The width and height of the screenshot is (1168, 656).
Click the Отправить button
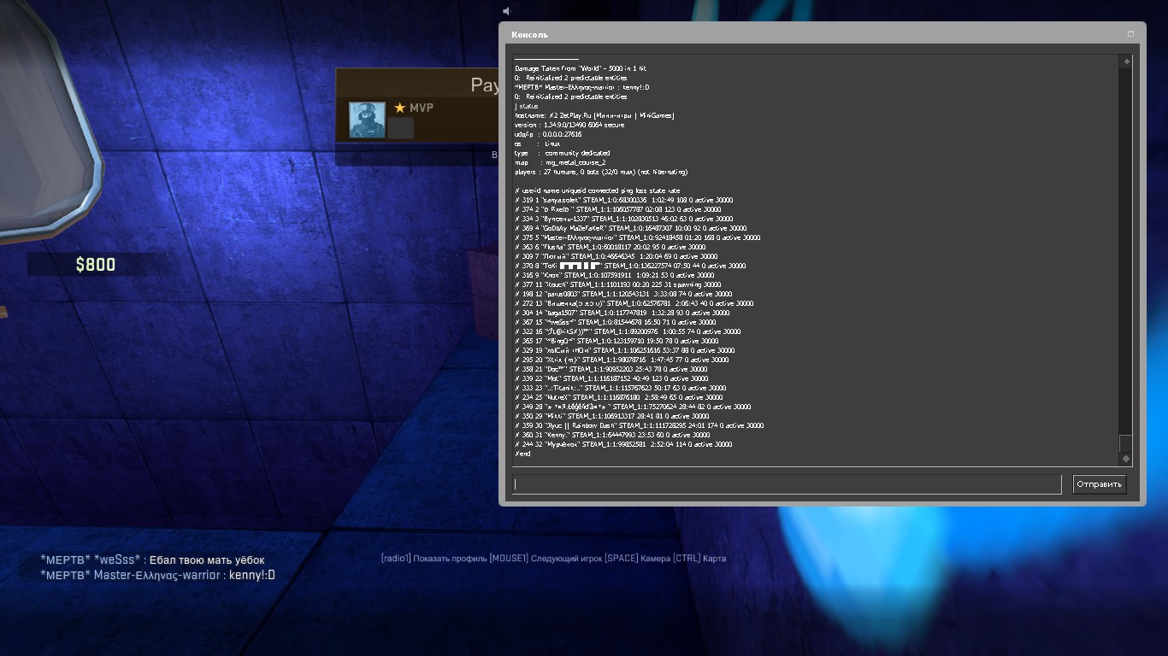coord(1099,484)
